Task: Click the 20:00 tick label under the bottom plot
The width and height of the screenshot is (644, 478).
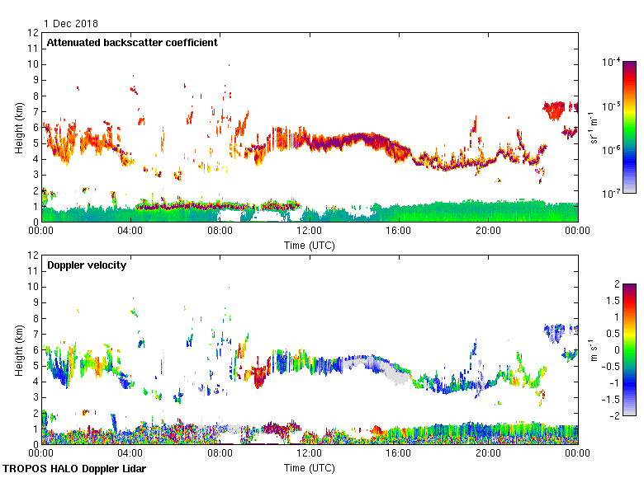Action: 488,452
